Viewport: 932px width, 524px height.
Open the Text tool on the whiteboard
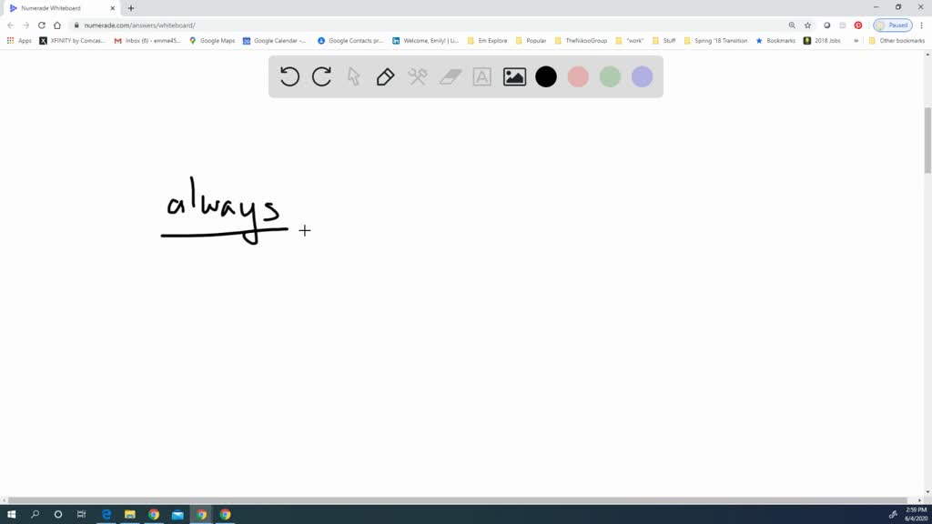(481, 76)
